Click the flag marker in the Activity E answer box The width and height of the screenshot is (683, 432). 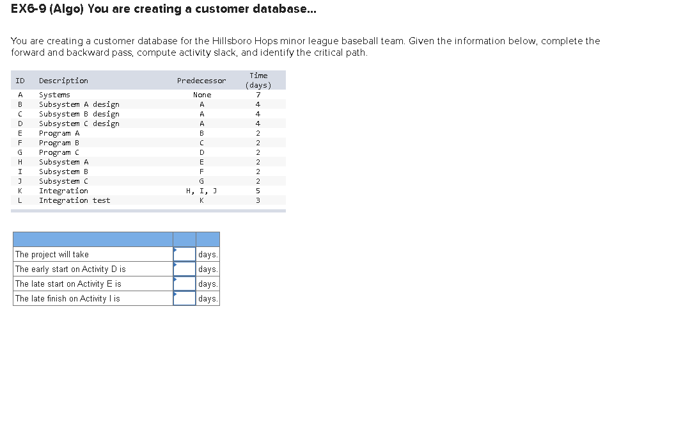[x=175, y=280]
